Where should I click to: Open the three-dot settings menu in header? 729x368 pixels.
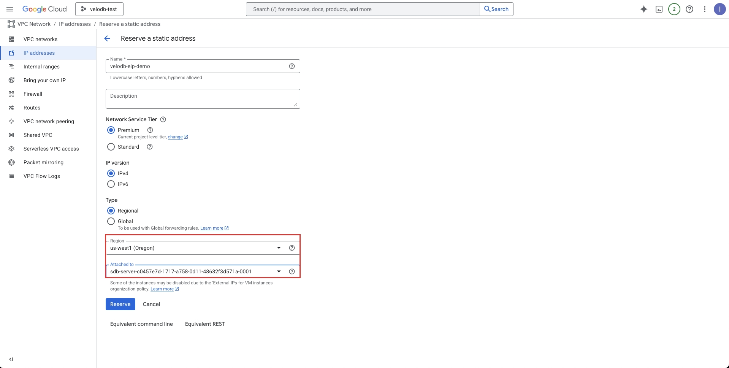pos(704,9)
